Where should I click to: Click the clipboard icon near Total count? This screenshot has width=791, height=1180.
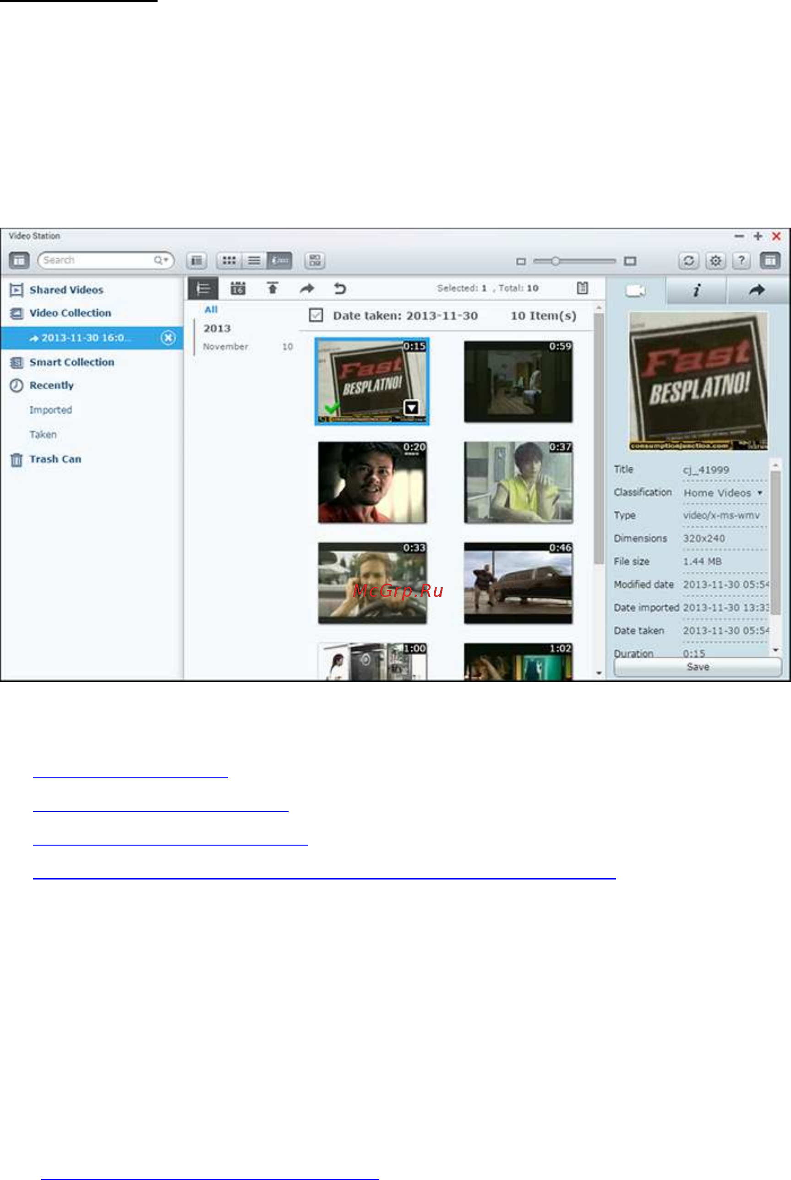(x=582, y=288)
